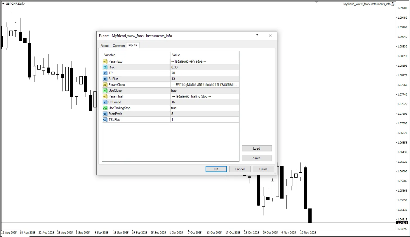Click the TSLPlus integer type icon

tap(105, 120)
